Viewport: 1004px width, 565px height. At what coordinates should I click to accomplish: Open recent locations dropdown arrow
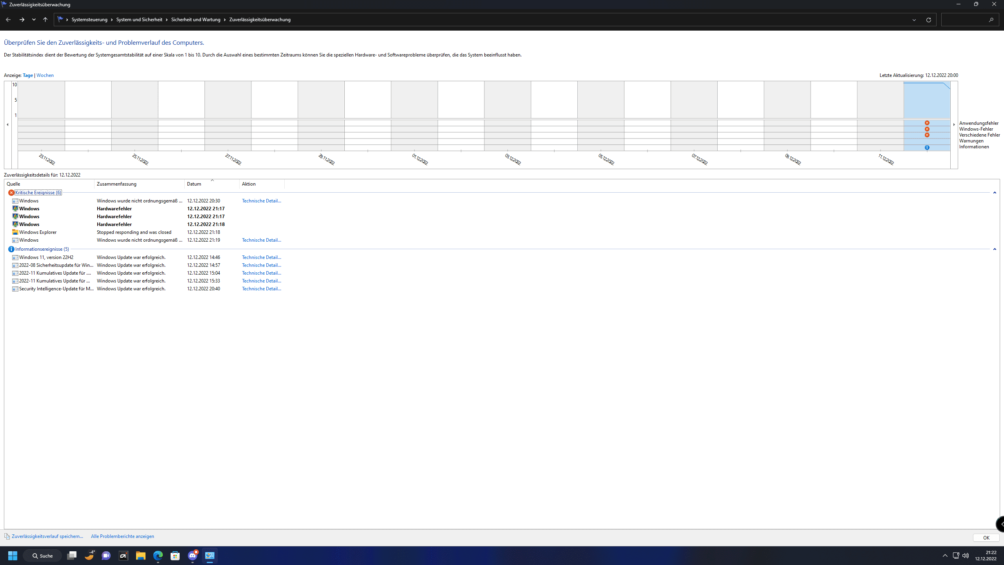click(x=34, y=20)
